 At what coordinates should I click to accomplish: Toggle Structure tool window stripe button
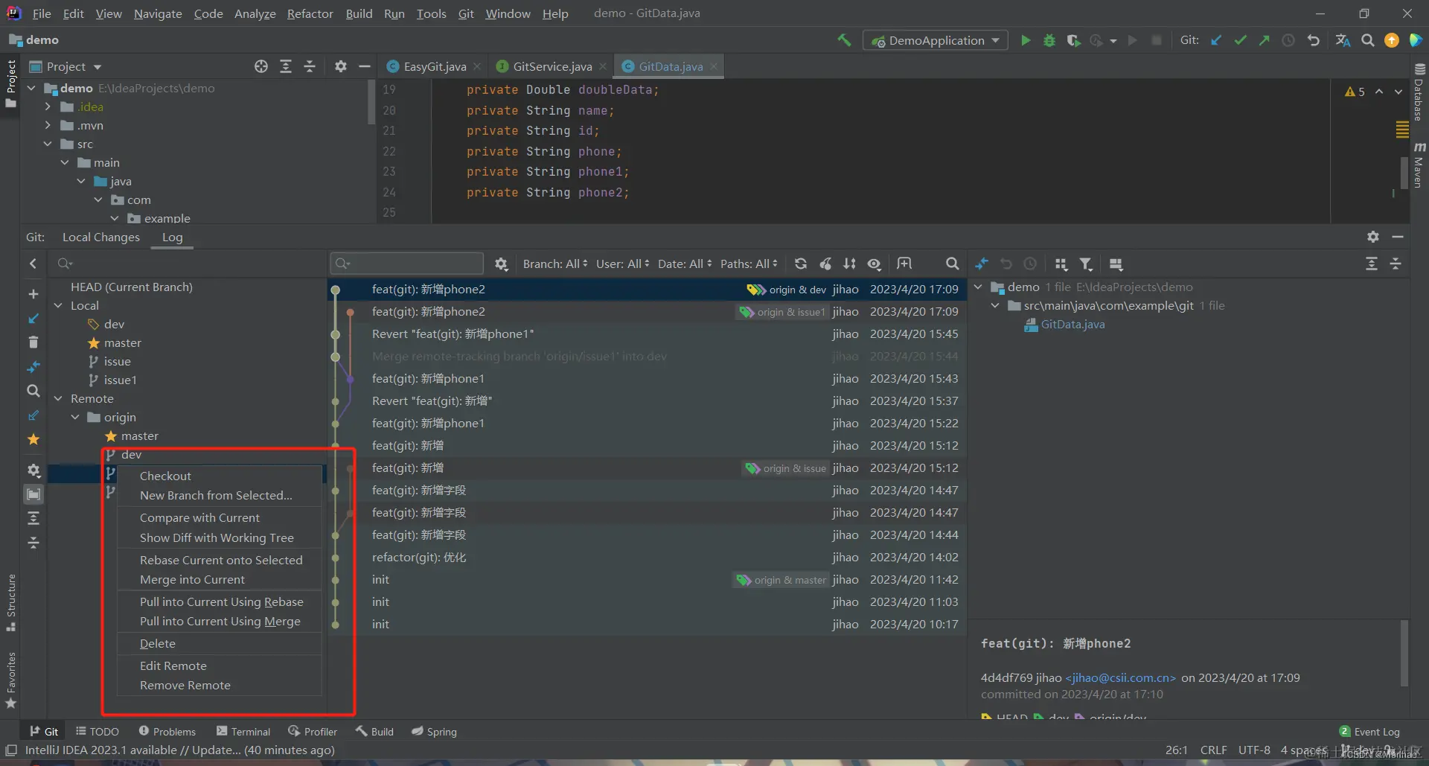11,602
